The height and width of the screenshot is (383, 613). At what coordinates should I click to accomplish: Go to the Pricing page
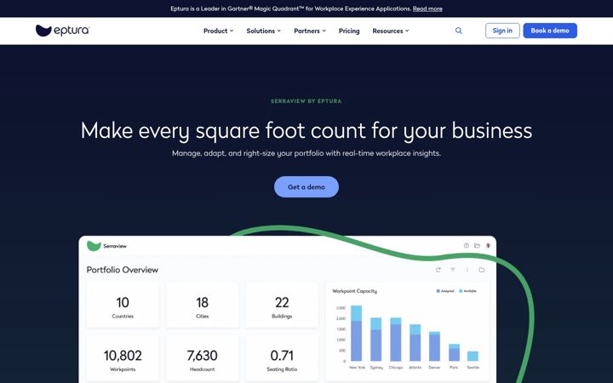click(x=349, y=31)
